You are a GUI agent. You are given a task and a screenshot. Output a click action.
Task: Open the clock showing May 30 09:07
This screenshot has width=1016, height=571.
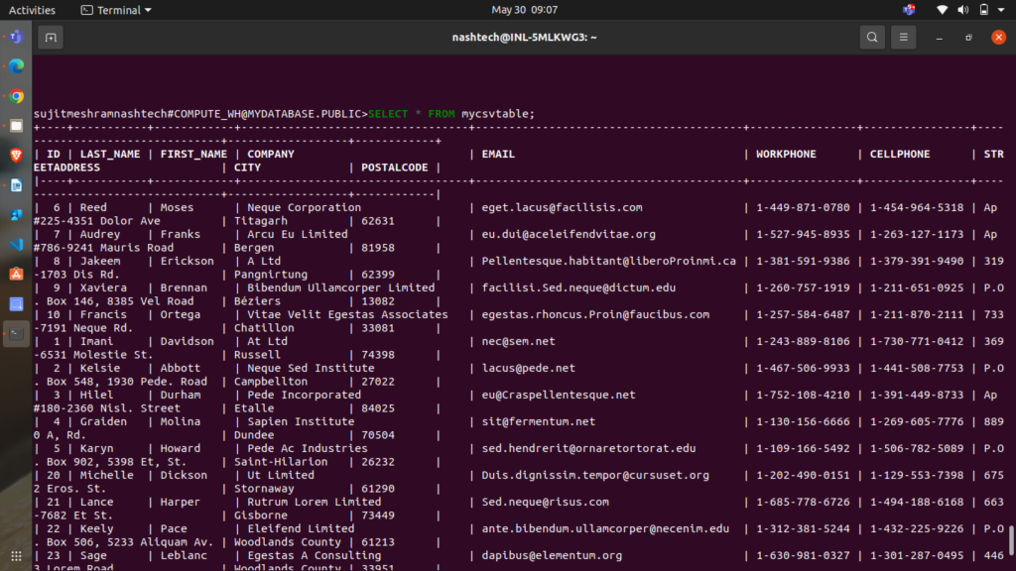(x=525, y=10)
